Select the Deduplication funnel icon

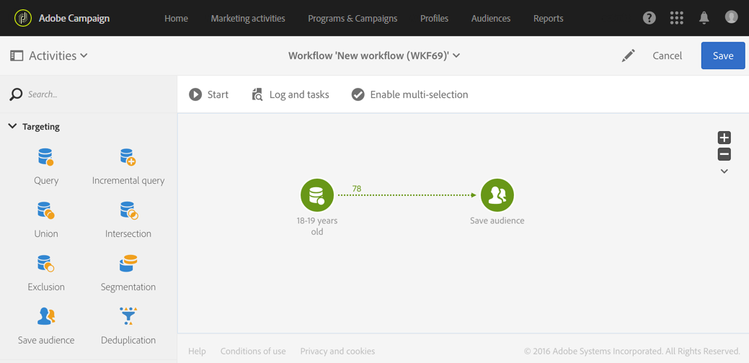pos(128,316)
